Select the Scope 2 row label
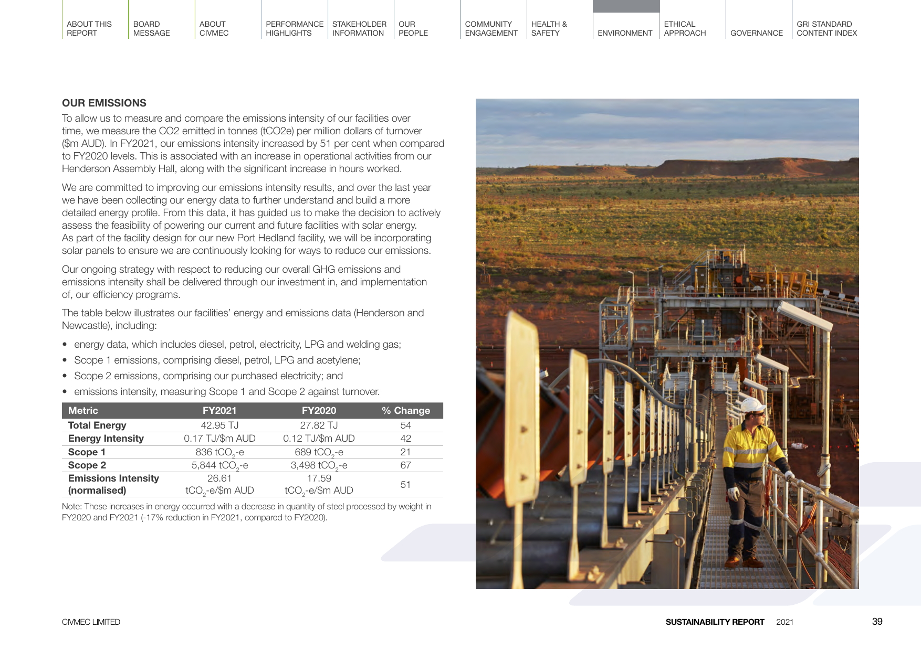Image resolution: width=921 pixels, height=651 pixels. click(x=87, y=465)
